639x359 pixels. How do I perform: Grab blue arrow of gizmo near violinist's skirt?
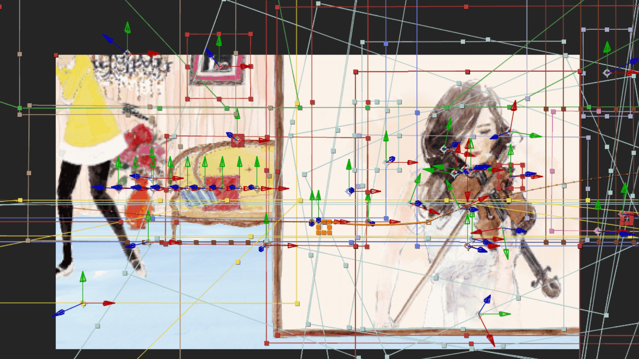487,299
